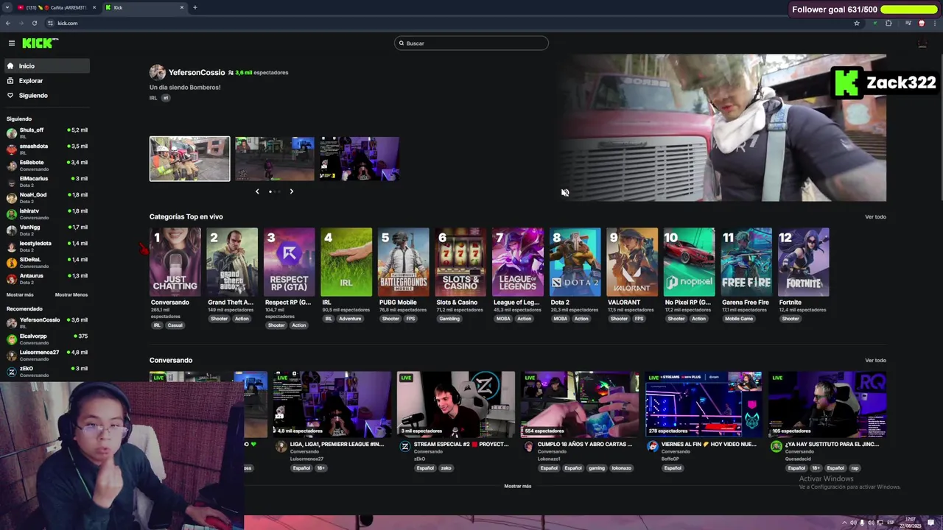Image resolution: width=943 pixels, height=530 pixels.
Task: Open smashdota avatar in sidebar
Action: click(12, 149)
